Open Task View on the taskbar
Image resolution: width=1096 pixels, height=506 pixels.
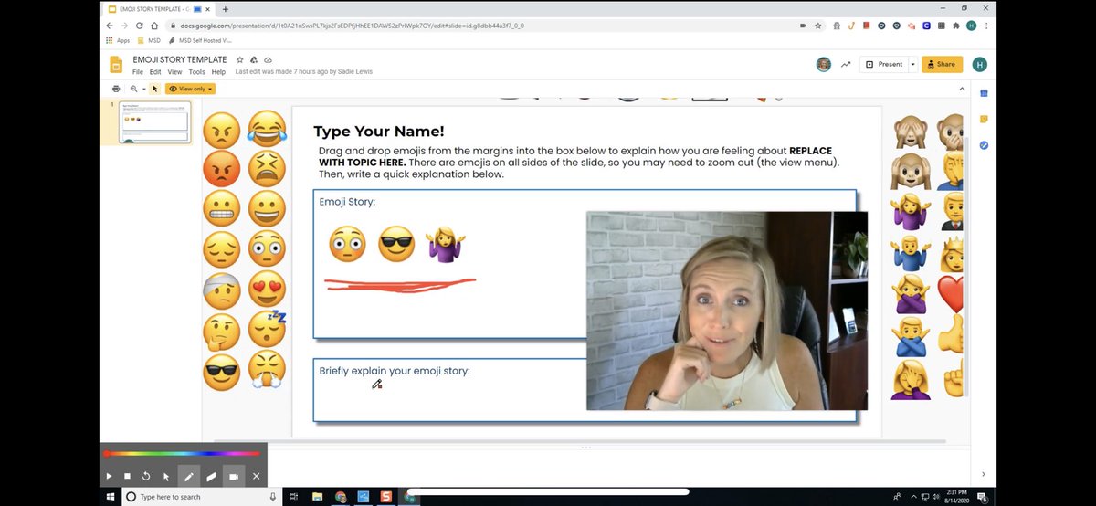(293, 496)
